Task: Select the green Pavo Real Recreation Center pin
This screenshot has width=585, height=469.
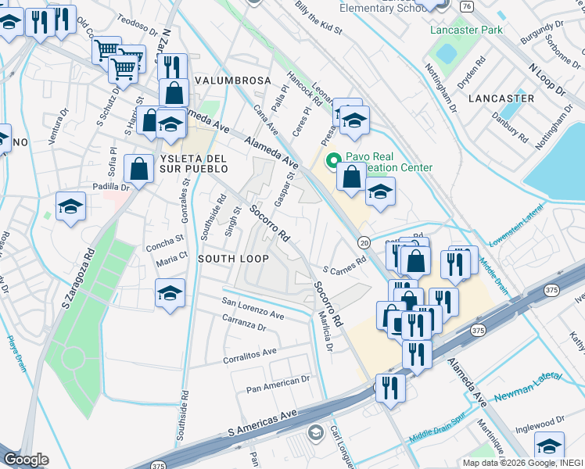Action: [332, 161]
